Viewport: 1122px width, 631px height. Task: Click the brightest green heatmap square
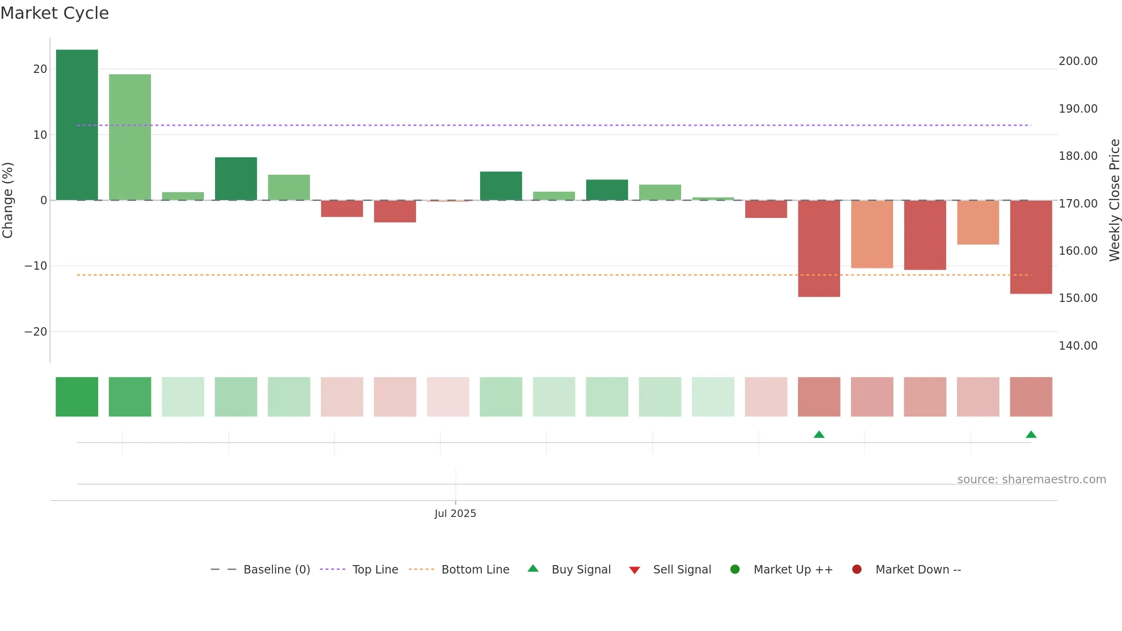(x=77, y=397)
